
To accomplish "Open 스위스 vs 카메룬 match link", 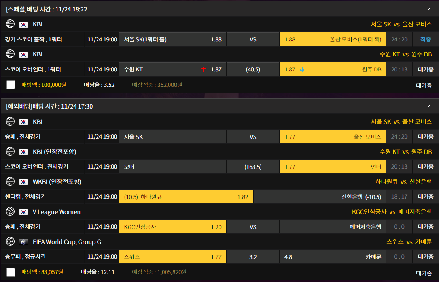I will [409, 242].
